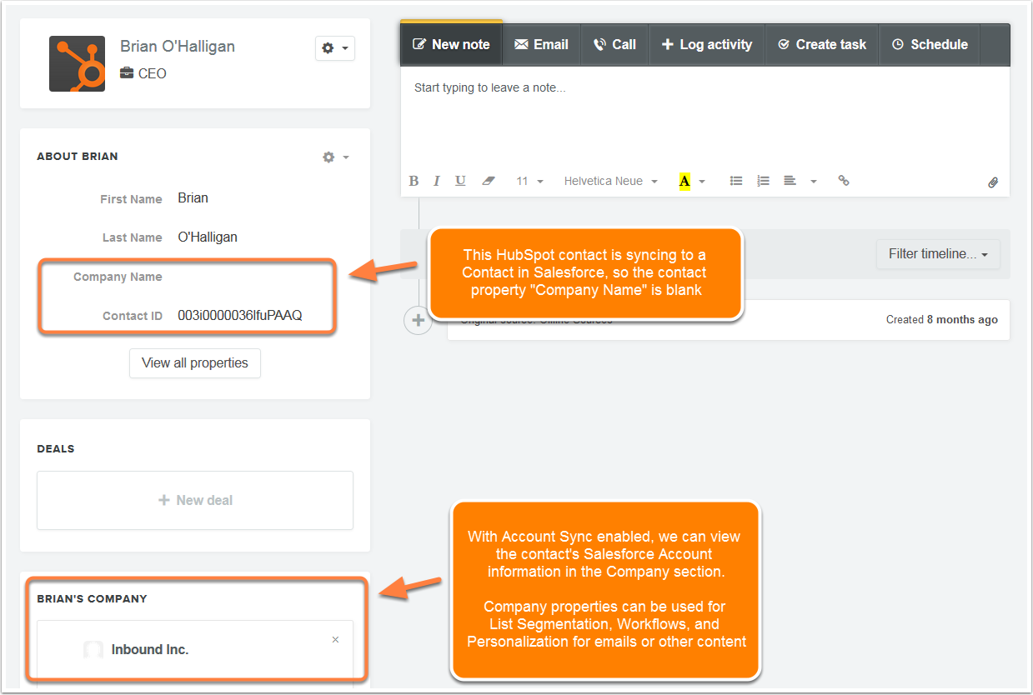The height and width of the screenshot is (695, 1033).
Task: Insert a bulleted list
Action: [x=736, y=181]
